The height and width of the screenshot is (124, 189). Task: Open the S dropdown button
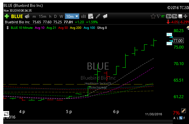[169, 16]
